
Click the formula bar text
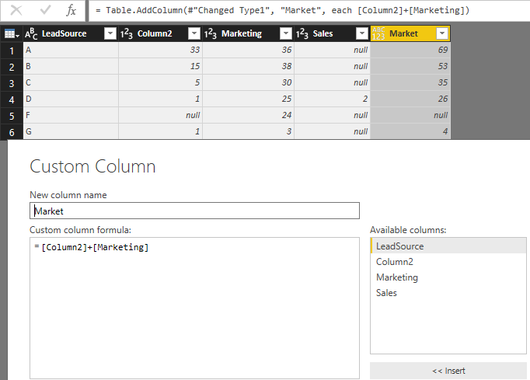283,10
